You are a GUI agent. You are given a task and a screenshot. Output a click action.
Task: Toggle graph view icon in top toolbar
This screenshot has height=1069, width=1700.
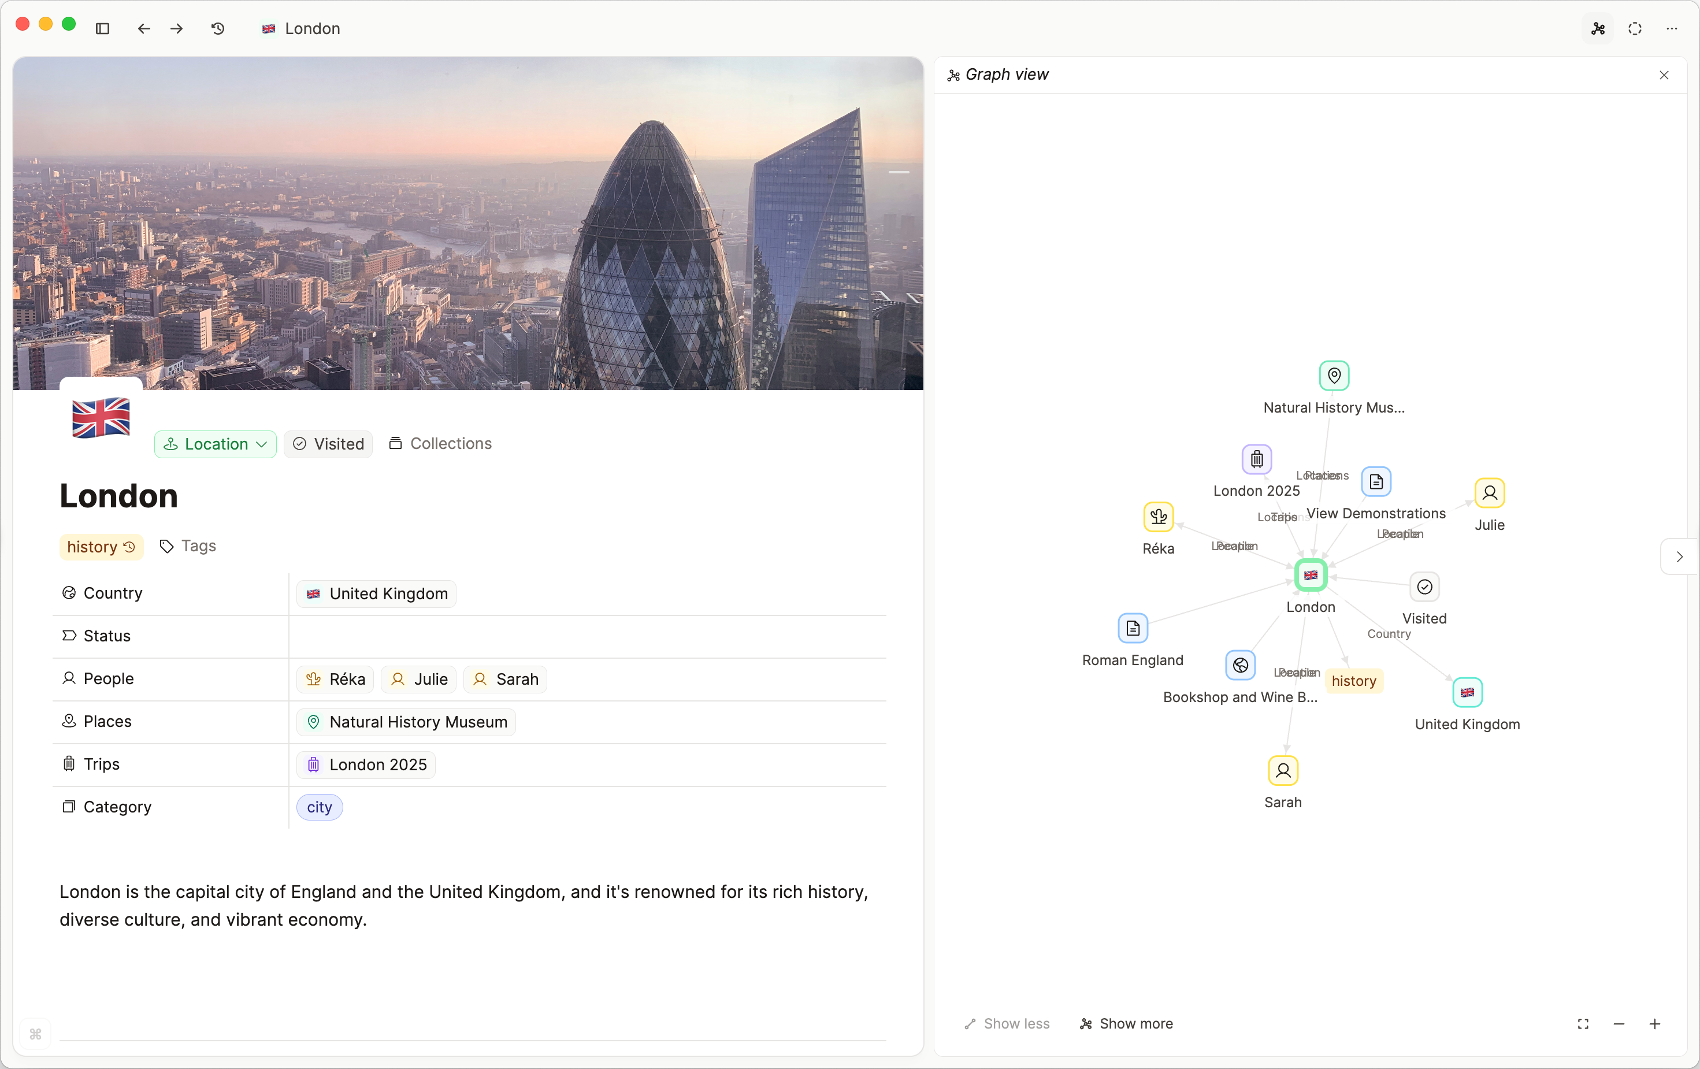(1598, 28)
